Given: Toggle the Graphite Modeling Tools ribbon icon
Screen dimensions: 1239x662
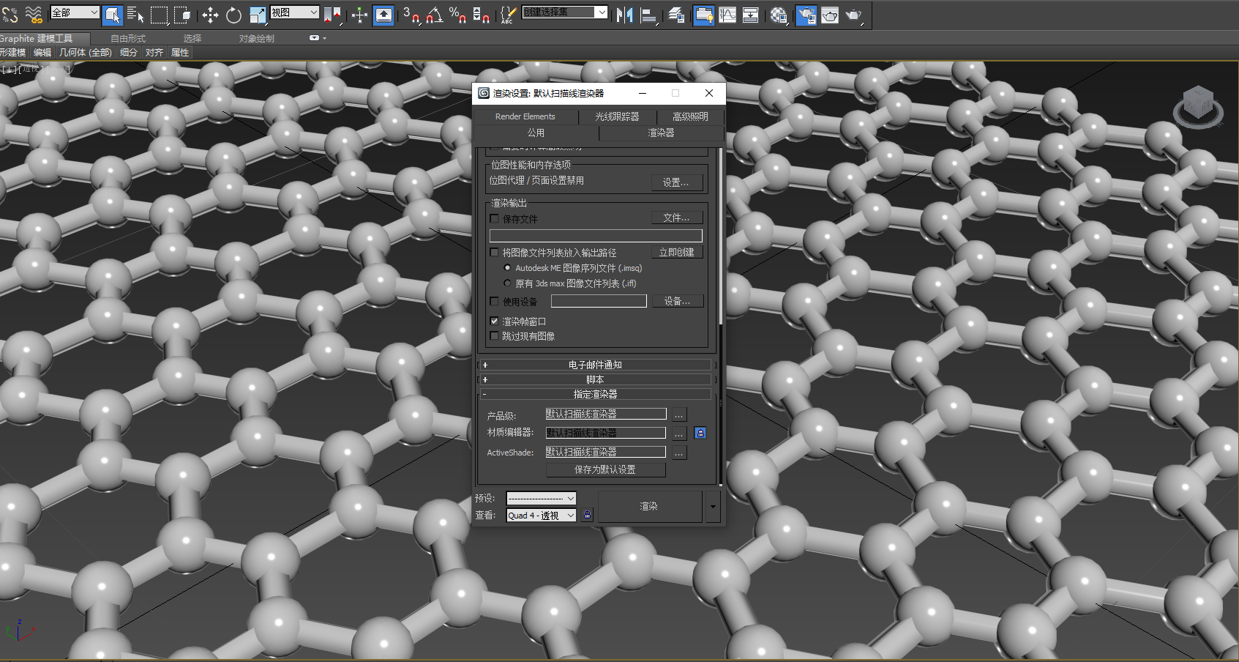Looking at the screenshot, I should [x=703, y=15].
